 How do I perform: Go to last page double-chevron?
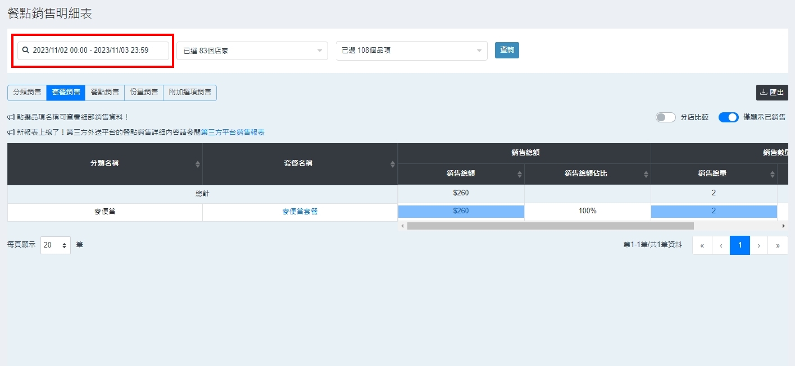(x=778, y=245)
